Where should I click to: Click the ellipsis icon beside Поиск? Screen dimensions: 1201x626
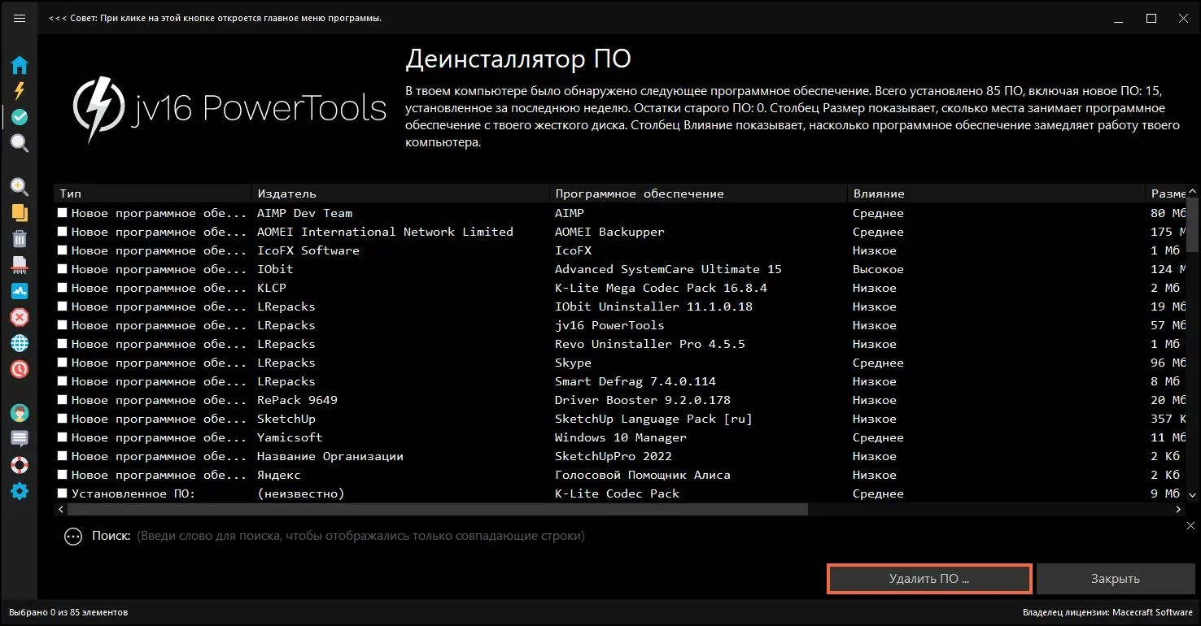click(73, 537)
